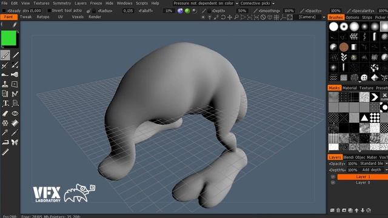Click the move layer down arrow icon
Viewport: 388px width, 218px height.
363,210
